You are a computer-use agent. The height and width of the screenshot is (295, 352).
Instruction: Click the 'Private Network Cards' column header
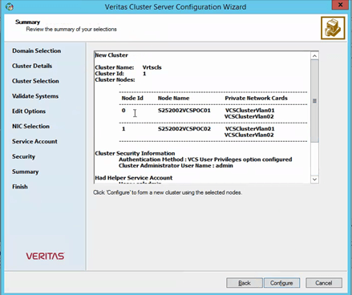pyautogui.click(x=256, y=98)
